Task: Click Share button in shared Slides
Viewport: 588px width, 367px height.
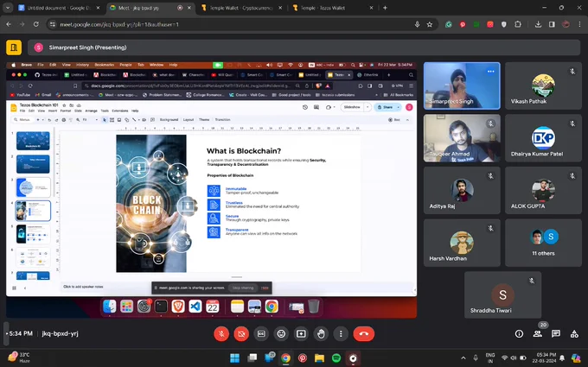Action: (385, 107)
